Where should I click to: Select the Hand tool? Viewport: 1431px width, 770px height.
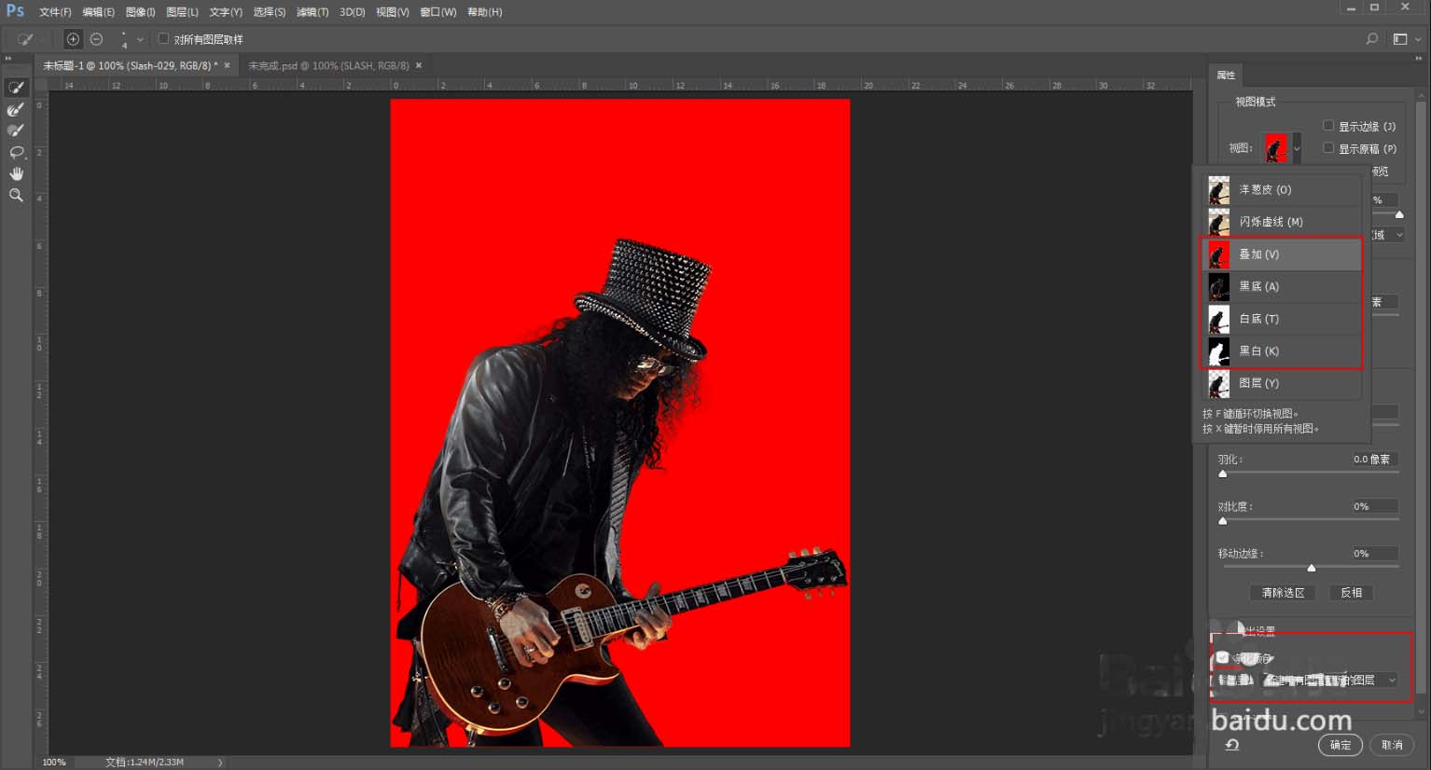click(x=16, y=173)
